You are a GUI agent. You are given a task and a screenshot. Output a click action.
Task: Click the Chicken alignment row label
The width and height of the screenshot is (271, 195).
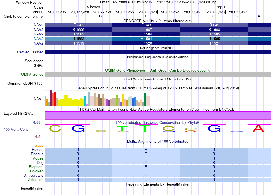tap(37, 171)
